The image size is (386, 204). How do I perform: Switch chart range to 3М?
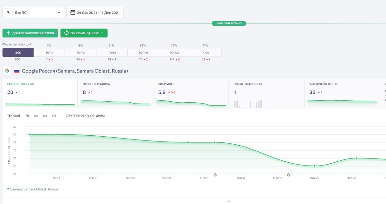pos(45,116)
